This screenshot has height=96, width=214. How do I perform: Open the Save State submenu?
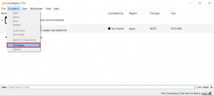point(24,34)
